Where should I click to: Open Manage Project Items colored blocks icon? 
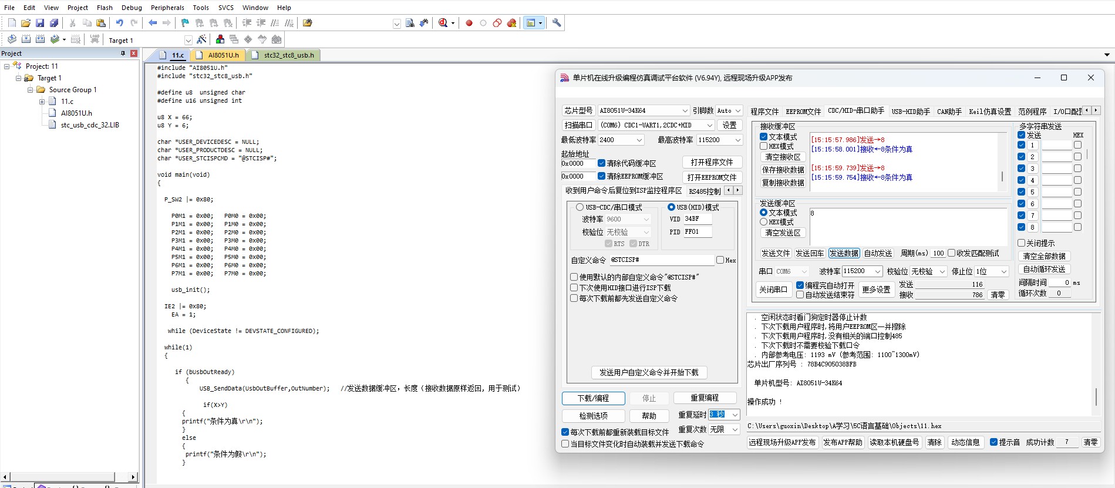click(x=220, y=39)
